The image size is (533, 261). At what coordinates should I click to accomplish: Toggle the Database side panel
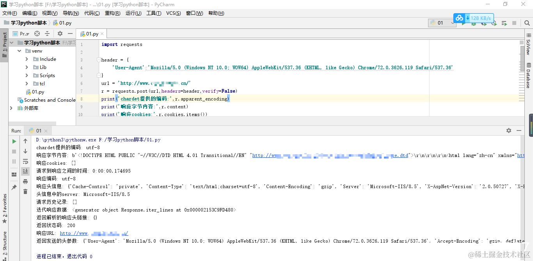(528, 75)
